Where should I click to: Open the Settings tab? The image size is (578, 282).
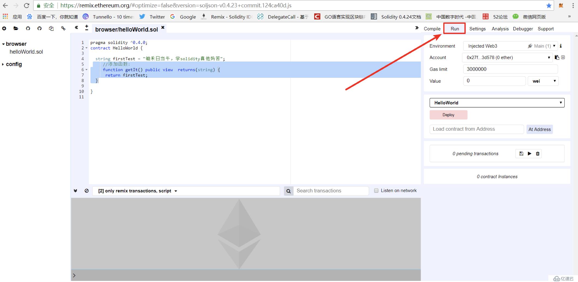[477, 29]
